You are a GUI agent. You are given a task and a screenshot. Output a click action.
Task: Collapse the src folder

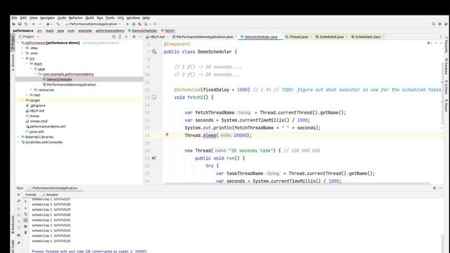(22, 58)
